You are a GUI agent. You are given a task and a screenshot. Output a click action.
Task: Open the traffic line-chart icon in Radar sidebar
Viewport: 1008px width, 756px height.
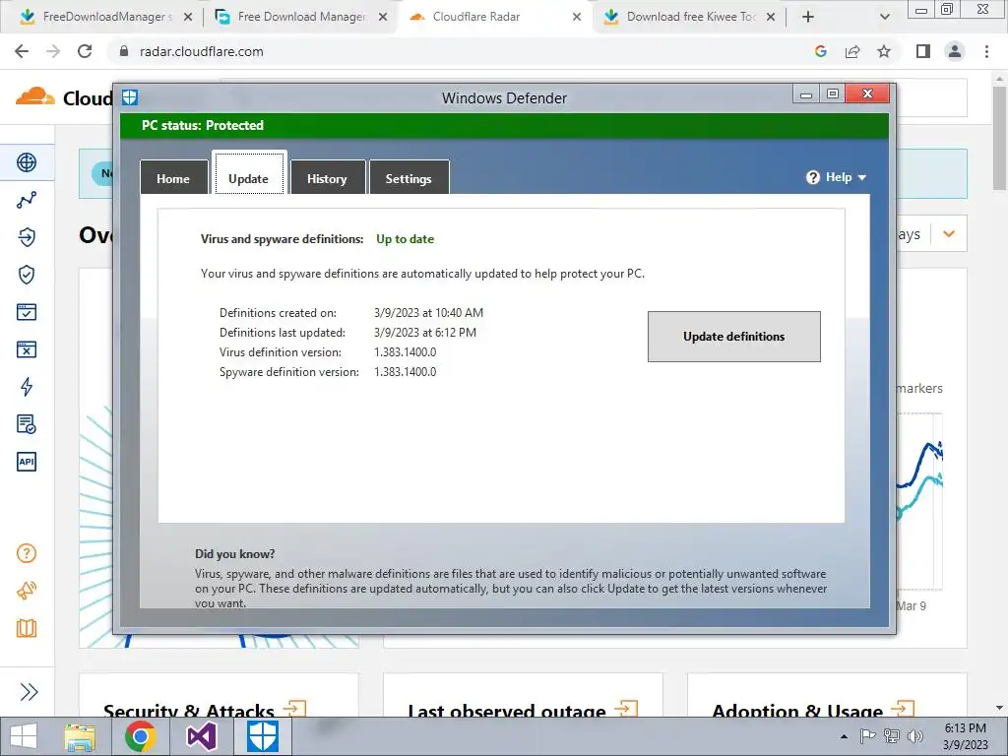tap(27, 200)
